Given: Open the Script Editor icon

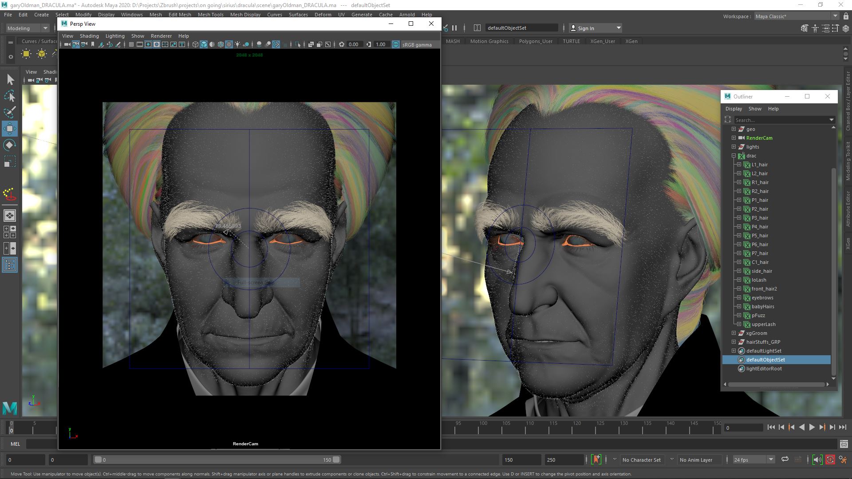Looking at the screenshot, I should (x=844, y=444).
